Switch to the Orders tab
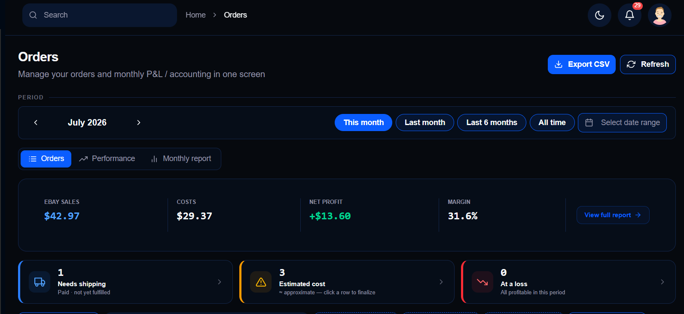This screenshot has width=684, height=314. [x=46, y=159]
